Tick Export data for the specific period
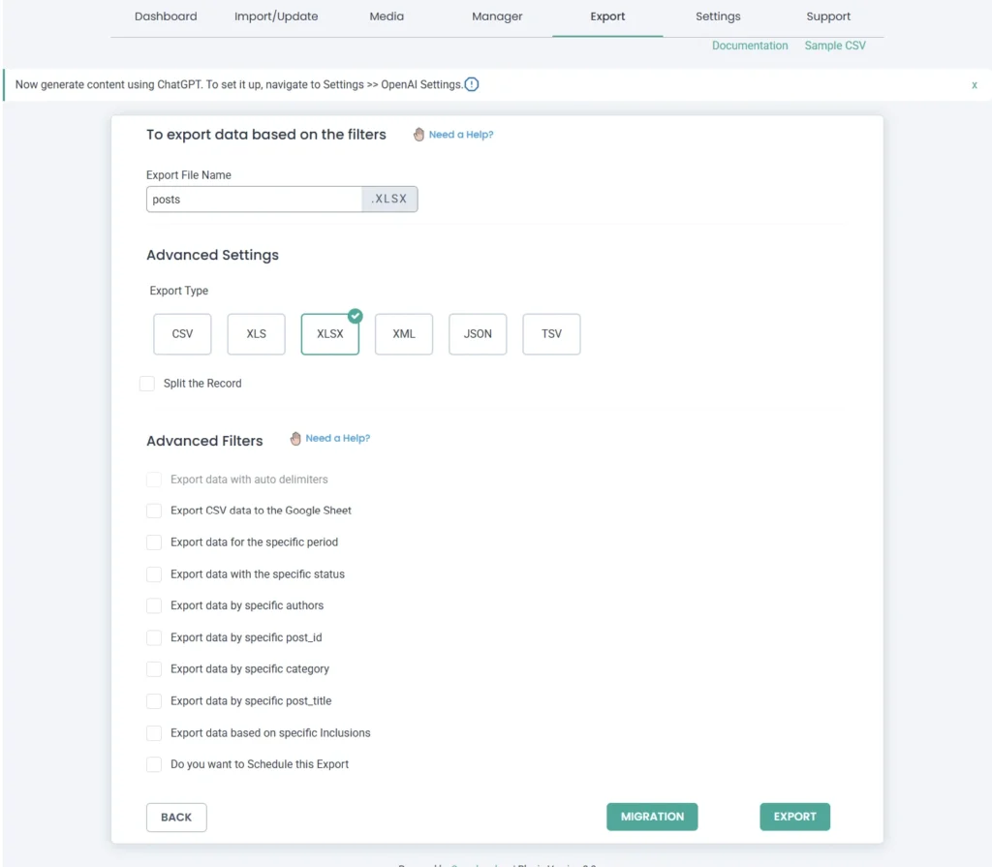This screenshot has height=867, width=992. pyautogui.click(x=154, y=542)
